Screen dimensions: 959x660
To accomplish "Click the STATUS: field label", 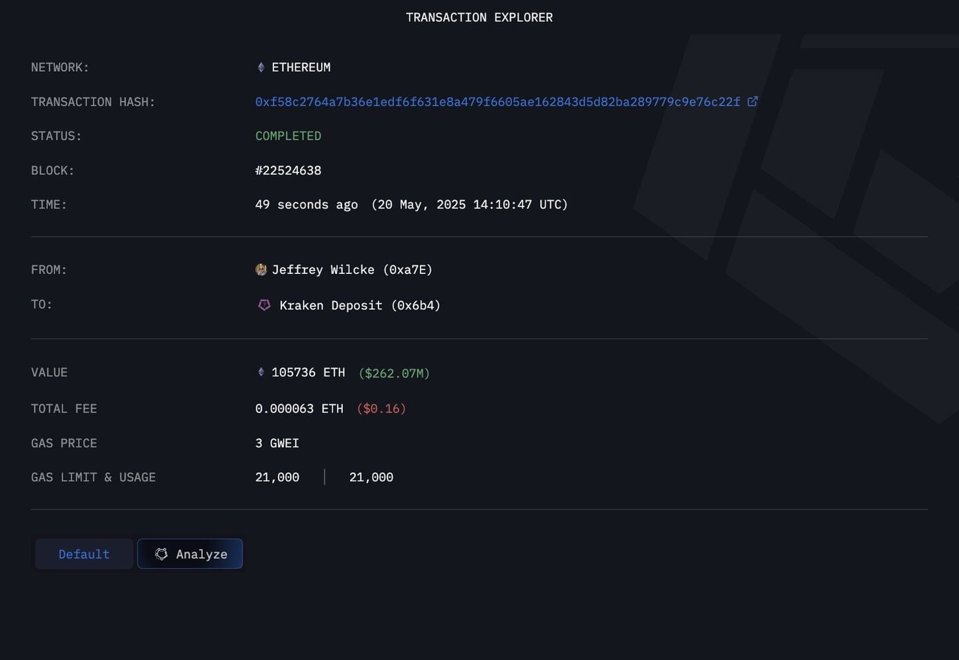I will 56,136.
